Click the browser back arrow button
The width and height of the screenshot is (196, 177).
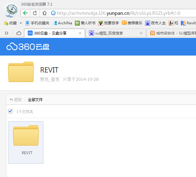tap(25, 13)
